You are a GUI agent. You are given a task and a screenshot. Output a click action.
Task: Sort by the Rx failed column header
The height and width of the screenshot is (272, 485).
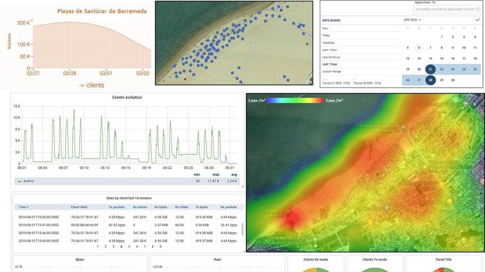[181, 207]
